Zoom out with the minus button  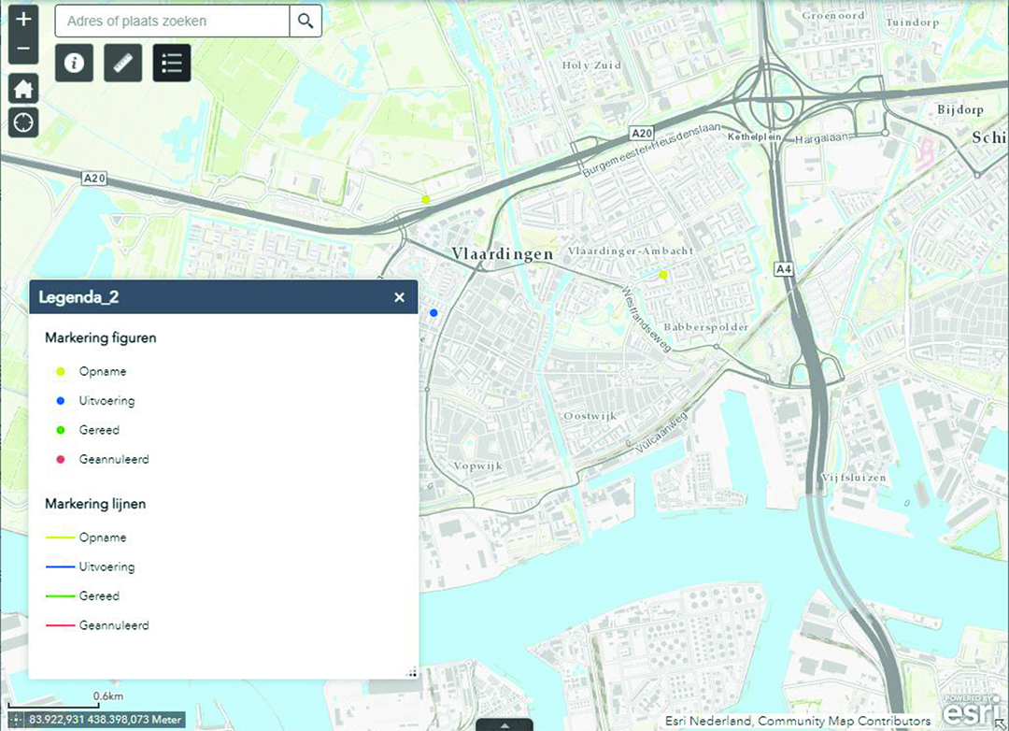(23, 49)
